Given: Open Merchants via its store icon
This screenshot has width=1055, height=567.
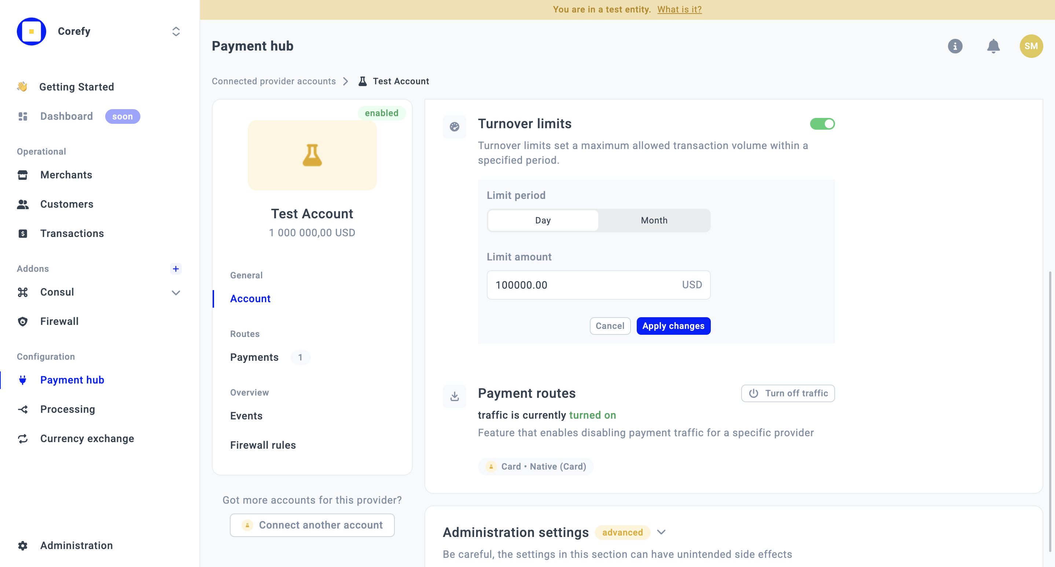Looking at the screenshot, I should point(22,175).
